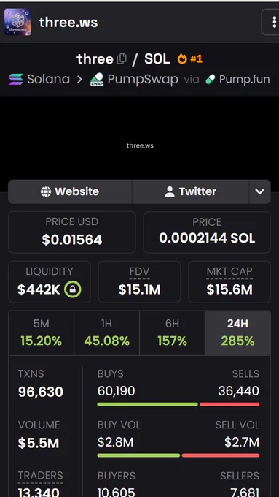Click the Solana chain logo

[x=16, y=79]
